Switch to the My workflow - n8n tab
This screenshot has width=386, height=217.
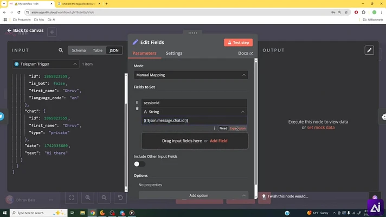click(x=31, y=4)
